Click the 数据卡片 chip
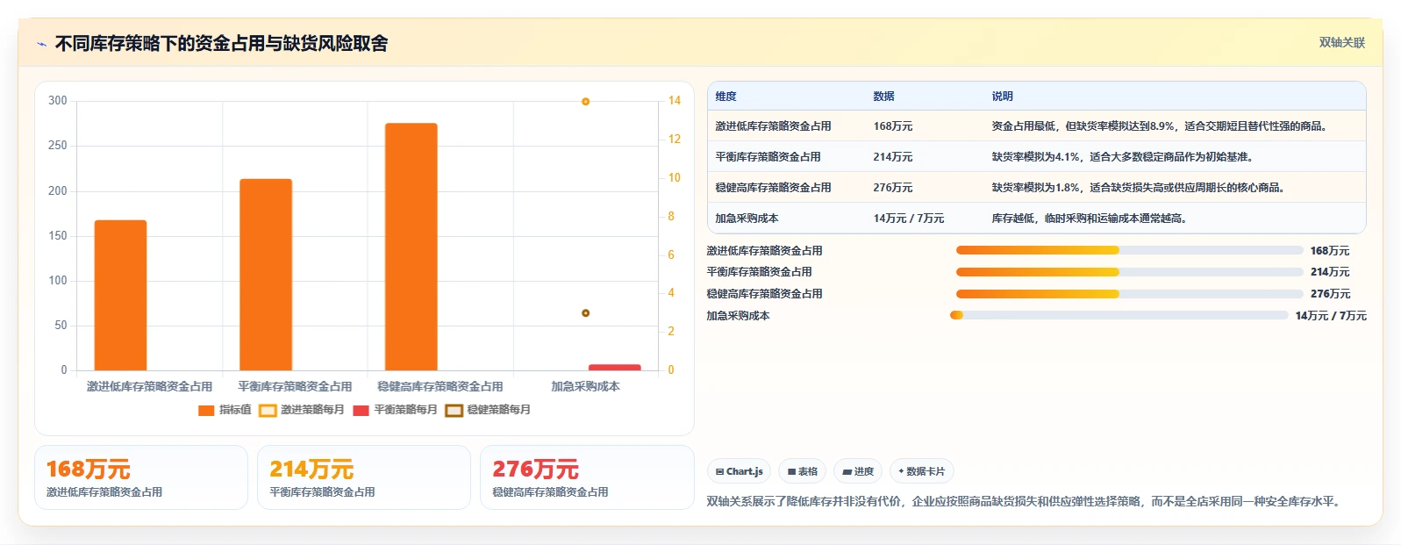1401x545 pixels. [x=921, y=471]
